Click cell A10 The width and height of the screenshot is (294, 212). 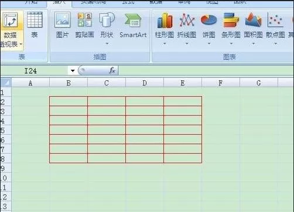(30, 177)
